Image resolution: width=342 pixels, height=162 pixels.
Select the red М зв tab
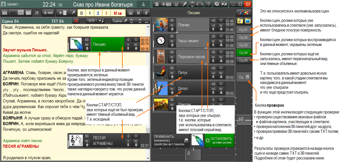118,13
